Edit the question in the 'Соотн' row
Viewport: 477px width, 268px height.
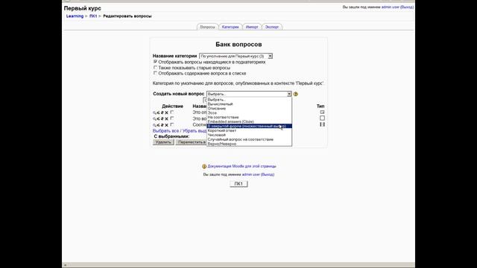click(x=158, y=125)
